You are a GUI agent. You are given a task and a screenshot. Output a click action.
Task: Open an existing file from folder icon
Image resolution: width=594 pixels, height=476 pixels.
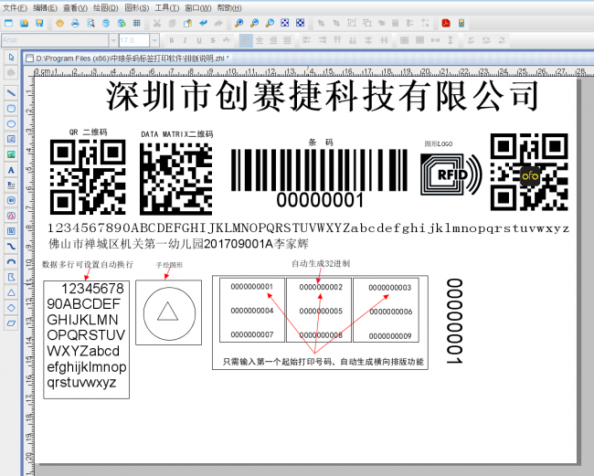pos(25,24)
